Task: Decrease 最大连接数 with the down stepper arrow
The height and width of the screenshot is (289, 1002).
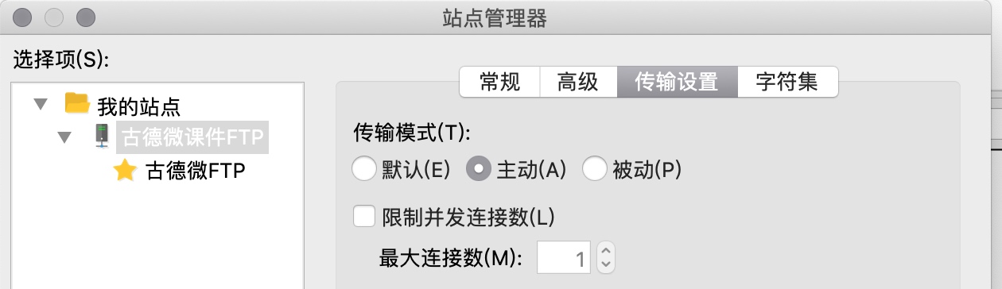Action: (606, 265)
